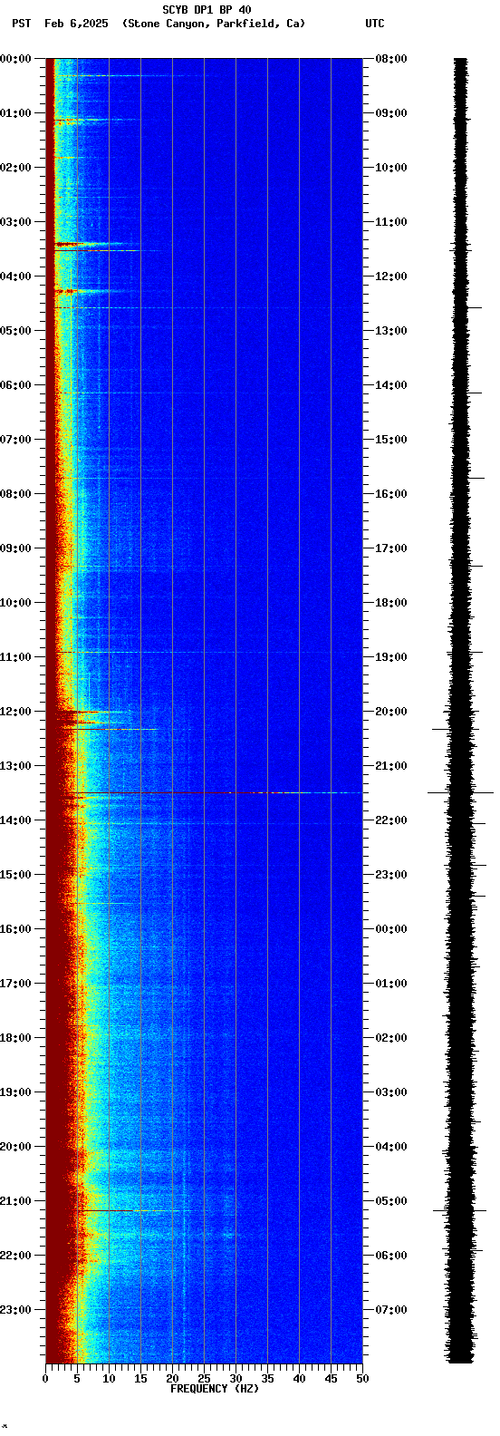
Task: Click the 04:00 label on the UTC axis
Action: pyautogui.click(x=391, y=1147)
